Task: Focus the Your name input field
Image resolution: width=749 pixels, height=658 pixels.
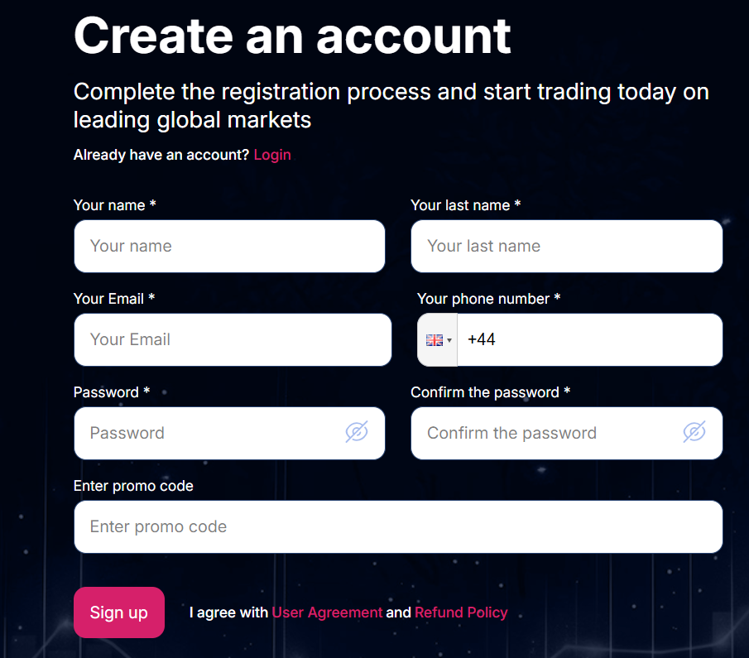Action: pyautogui.click(x=229, y=246)
